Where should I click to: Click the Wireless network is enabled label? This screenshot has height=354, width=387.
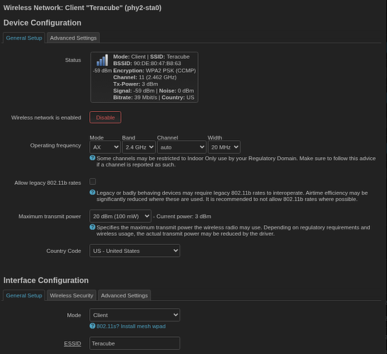46,118
